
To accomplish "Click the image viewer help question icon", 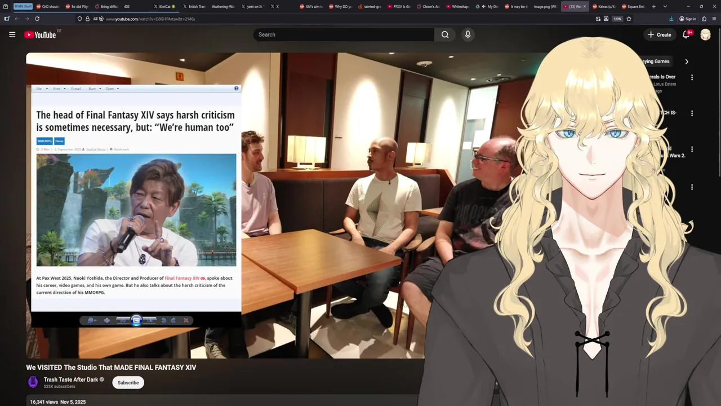I will pos(236,88).
